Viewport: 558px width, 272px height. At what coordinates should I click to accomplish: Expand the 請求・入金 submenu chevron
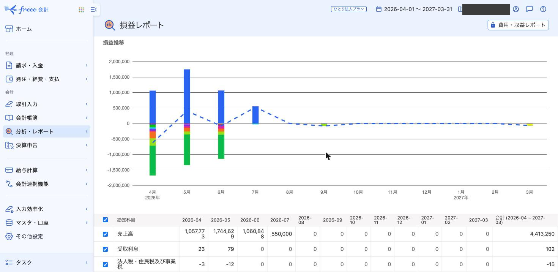[x=86, y=65]
